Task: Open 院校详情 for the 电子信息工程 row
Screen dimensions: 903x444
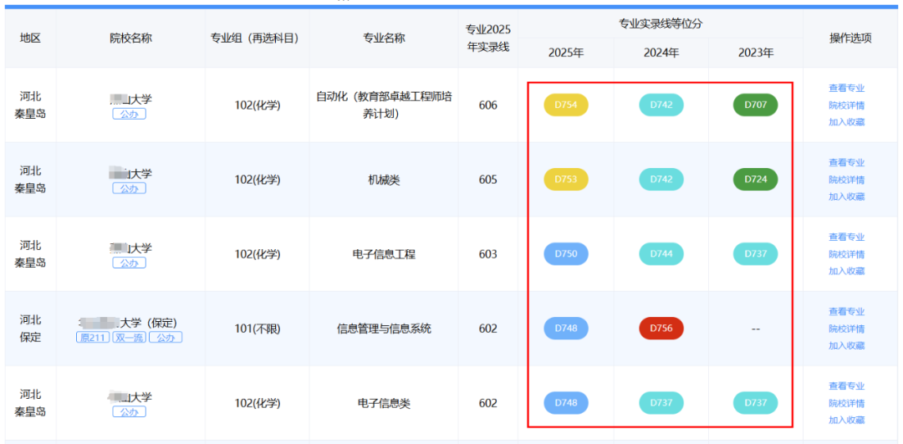Action: pos(846,254)
